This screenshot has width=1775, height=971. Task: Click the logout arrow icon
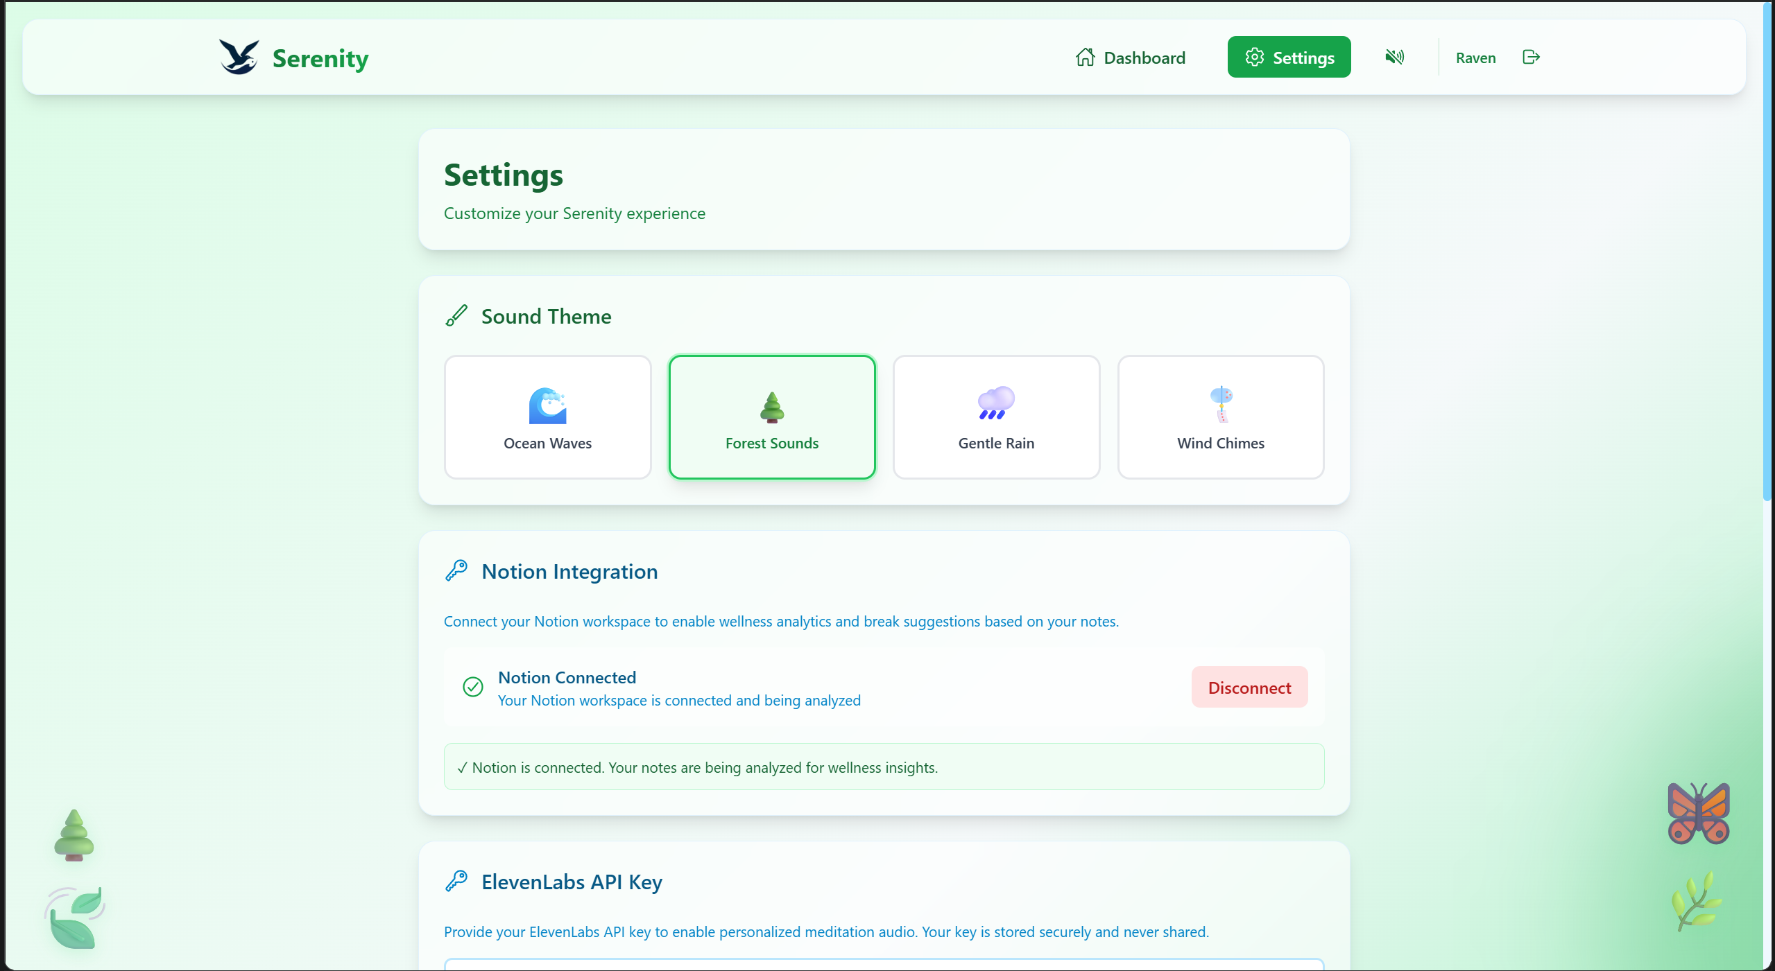(1531, 57)
